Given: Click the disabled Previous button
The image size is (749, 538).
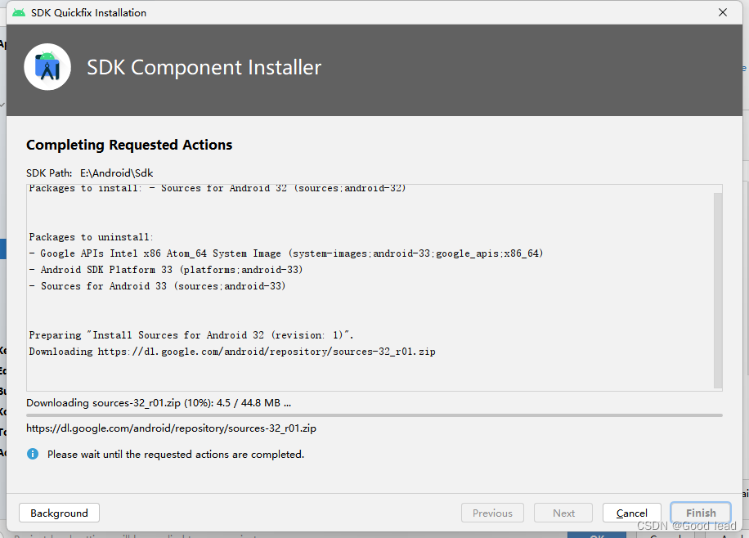Looking at the screenshot, I should [x=492, y=513].
